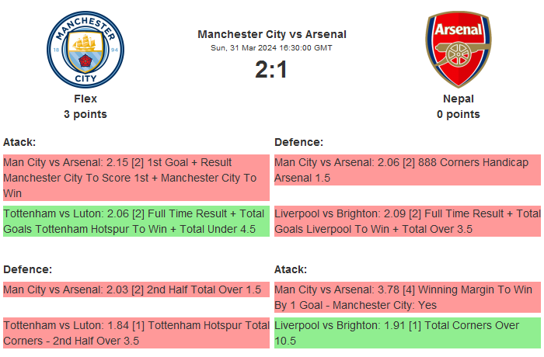Click Nepal's 0 points label
The image size is (544, 357).
458,114
